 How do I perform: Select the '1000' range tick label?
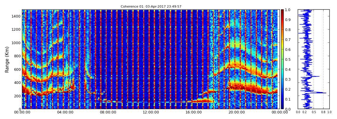pyautogui.click(x=17, y=43)
